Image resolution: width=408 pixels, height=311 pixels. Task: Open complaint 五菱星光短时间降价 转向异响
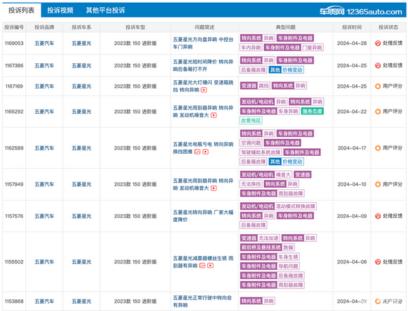point(203,65)
